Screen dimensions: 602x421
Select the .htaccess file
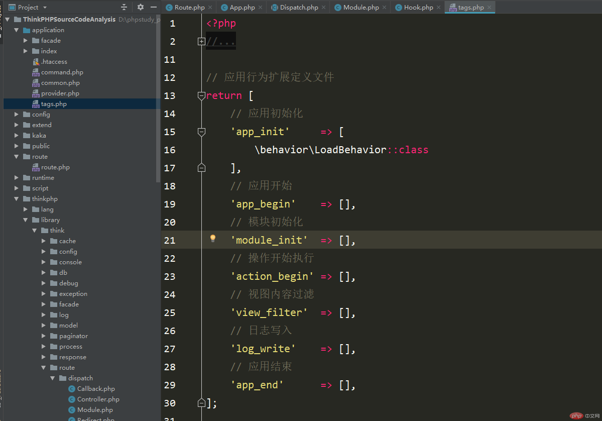click(54, 61)
